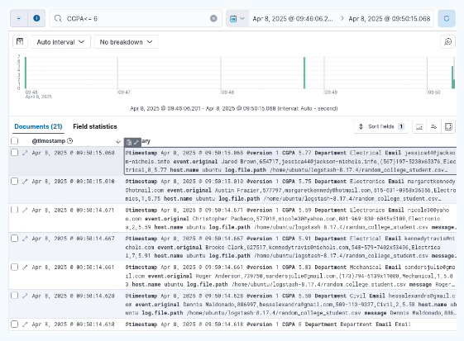
Task: Toggle the chart visibility icon left of Auto interval
Action: (20, 41)
